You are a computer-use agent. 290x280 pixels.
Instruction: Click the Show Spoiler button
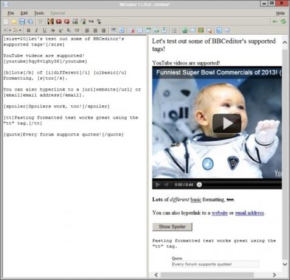pos(172,226)
